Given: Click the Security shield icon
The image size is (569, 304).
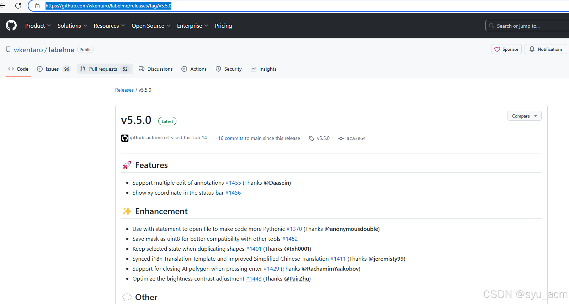Looking at the screenshot, I should pyautogui.click(x=218, y=69).
